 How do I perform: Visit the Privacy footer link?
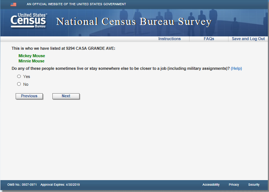(x=234, y=185)
